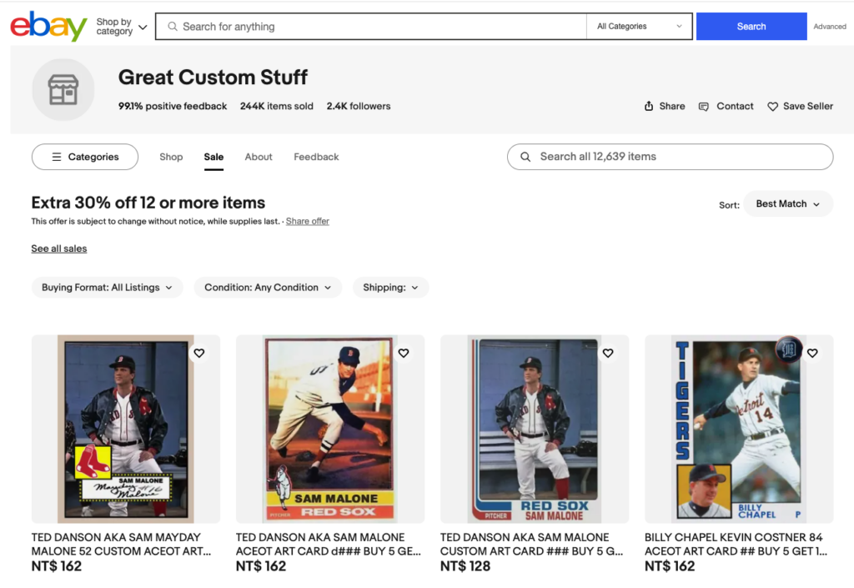
Task: Open the Categories hamburger menu button
Action: [x=84, y=157]
